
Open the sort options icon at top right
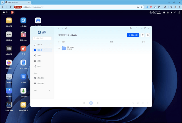coord(148,35)
